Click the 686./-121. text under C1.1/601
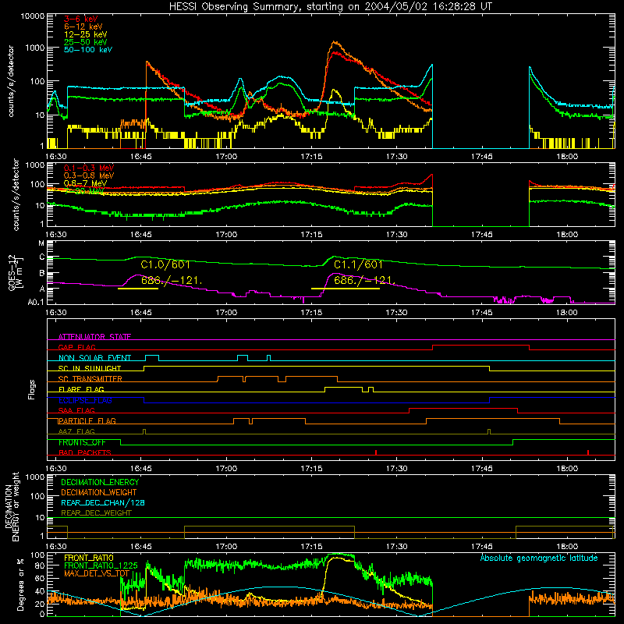The image size is (624, 624). [x=364, y=281]
